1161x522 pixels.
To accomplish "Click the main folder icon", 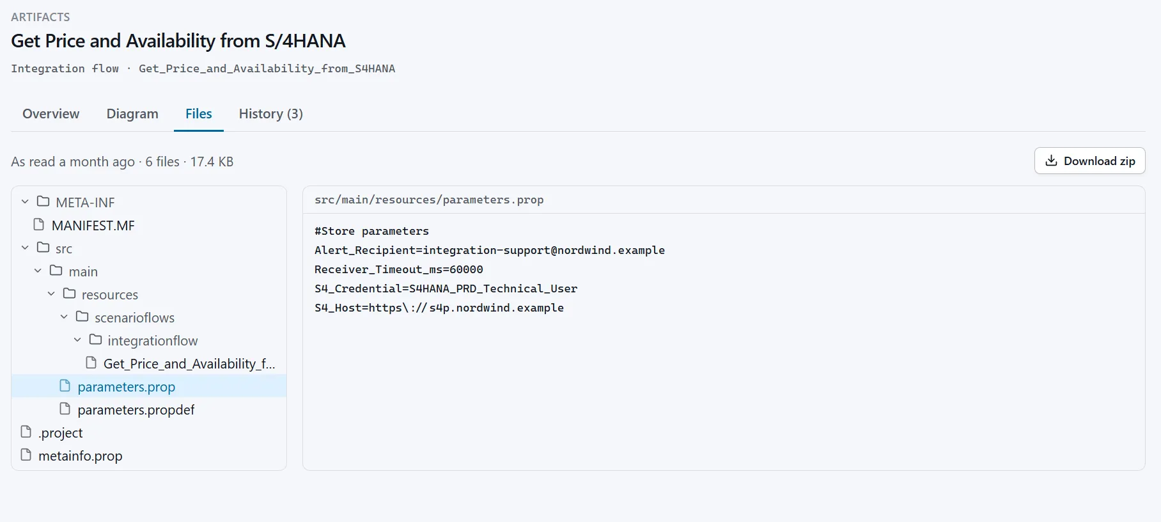I will click(x=56, y=271).
